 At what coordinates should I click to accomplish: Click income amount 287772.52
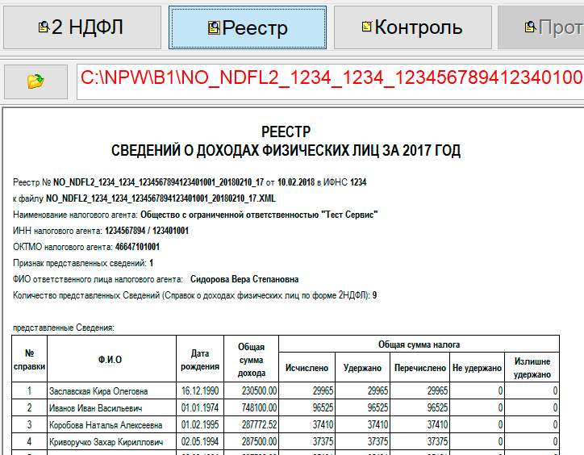[259, 425]
